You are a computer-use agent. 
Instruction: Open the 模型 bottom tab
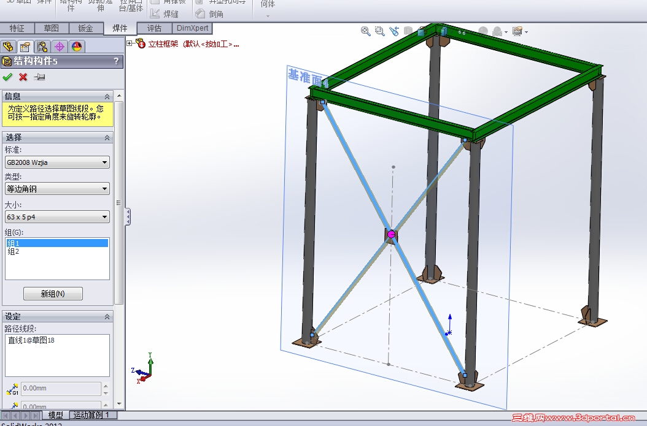(56, 415)
